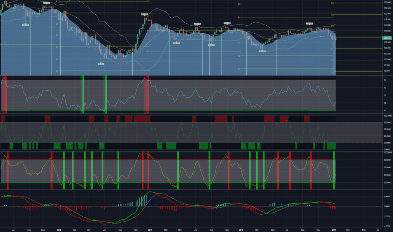Click the MACD axis value 0.0000
This screenshot has width=393, height=232.
click(387, 206)
